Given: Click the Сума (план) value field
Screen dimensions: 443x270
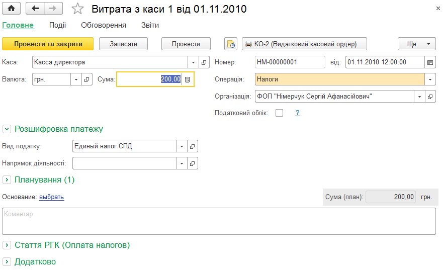Looking at the screenshot, I should coord(391,197).
